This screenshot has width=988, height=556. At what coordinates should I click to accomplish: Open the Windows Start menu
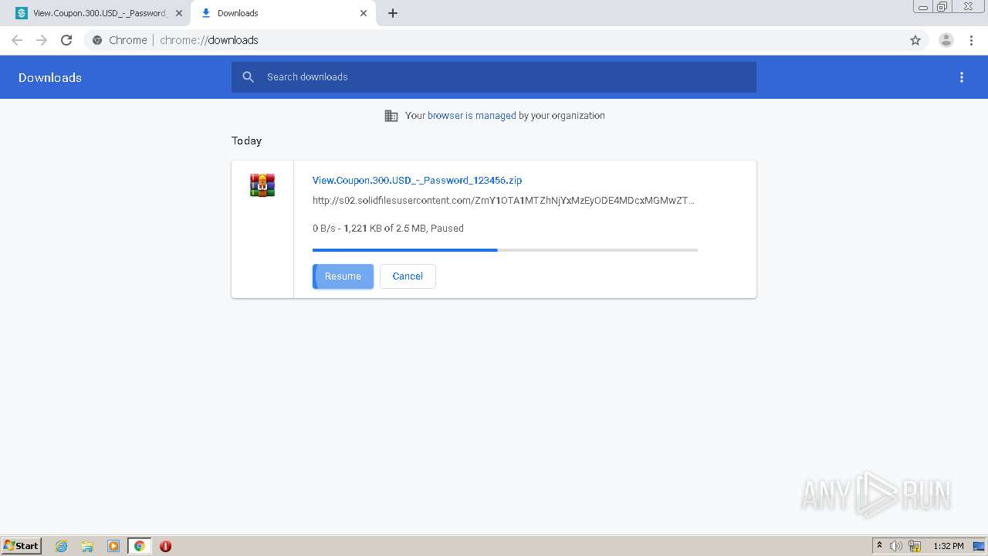(22, 545)
